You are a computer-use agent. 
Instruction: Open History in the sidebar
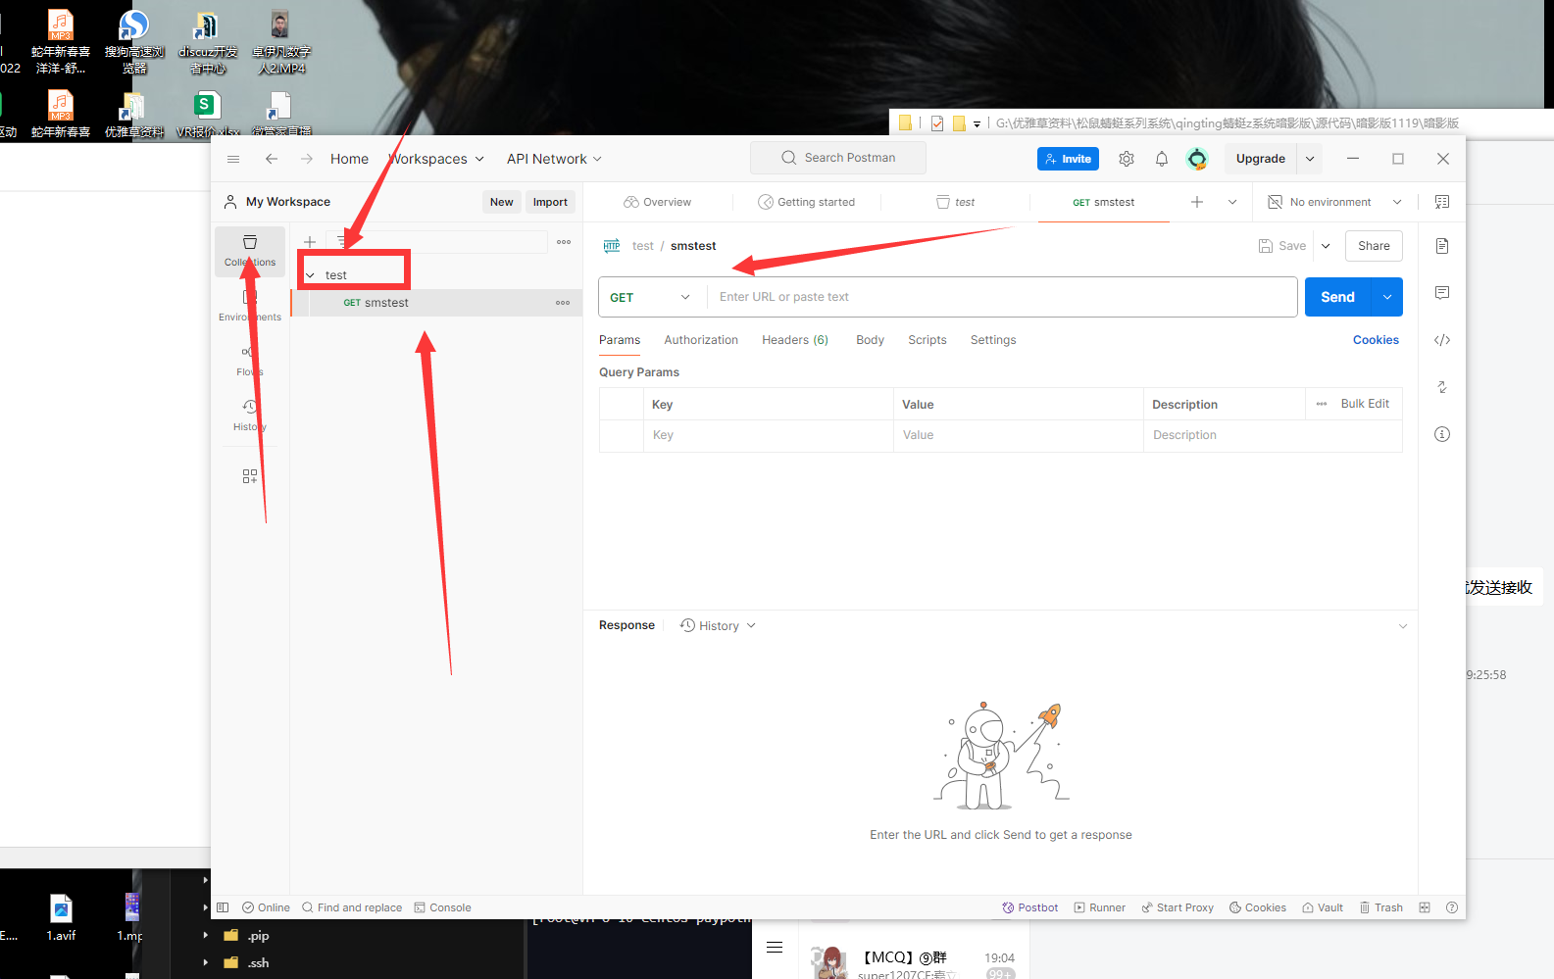250,415
